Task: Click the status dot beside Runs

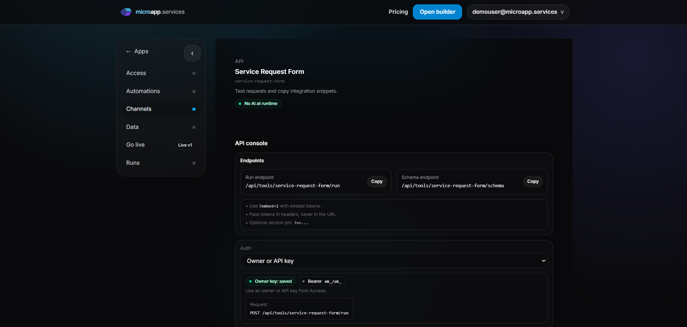Action: coord(194,163)
